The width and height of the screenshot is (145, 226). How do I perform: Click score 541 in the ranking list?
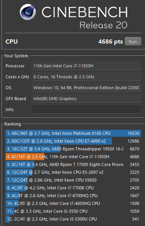pyautogui.click(x=136, y=219)
